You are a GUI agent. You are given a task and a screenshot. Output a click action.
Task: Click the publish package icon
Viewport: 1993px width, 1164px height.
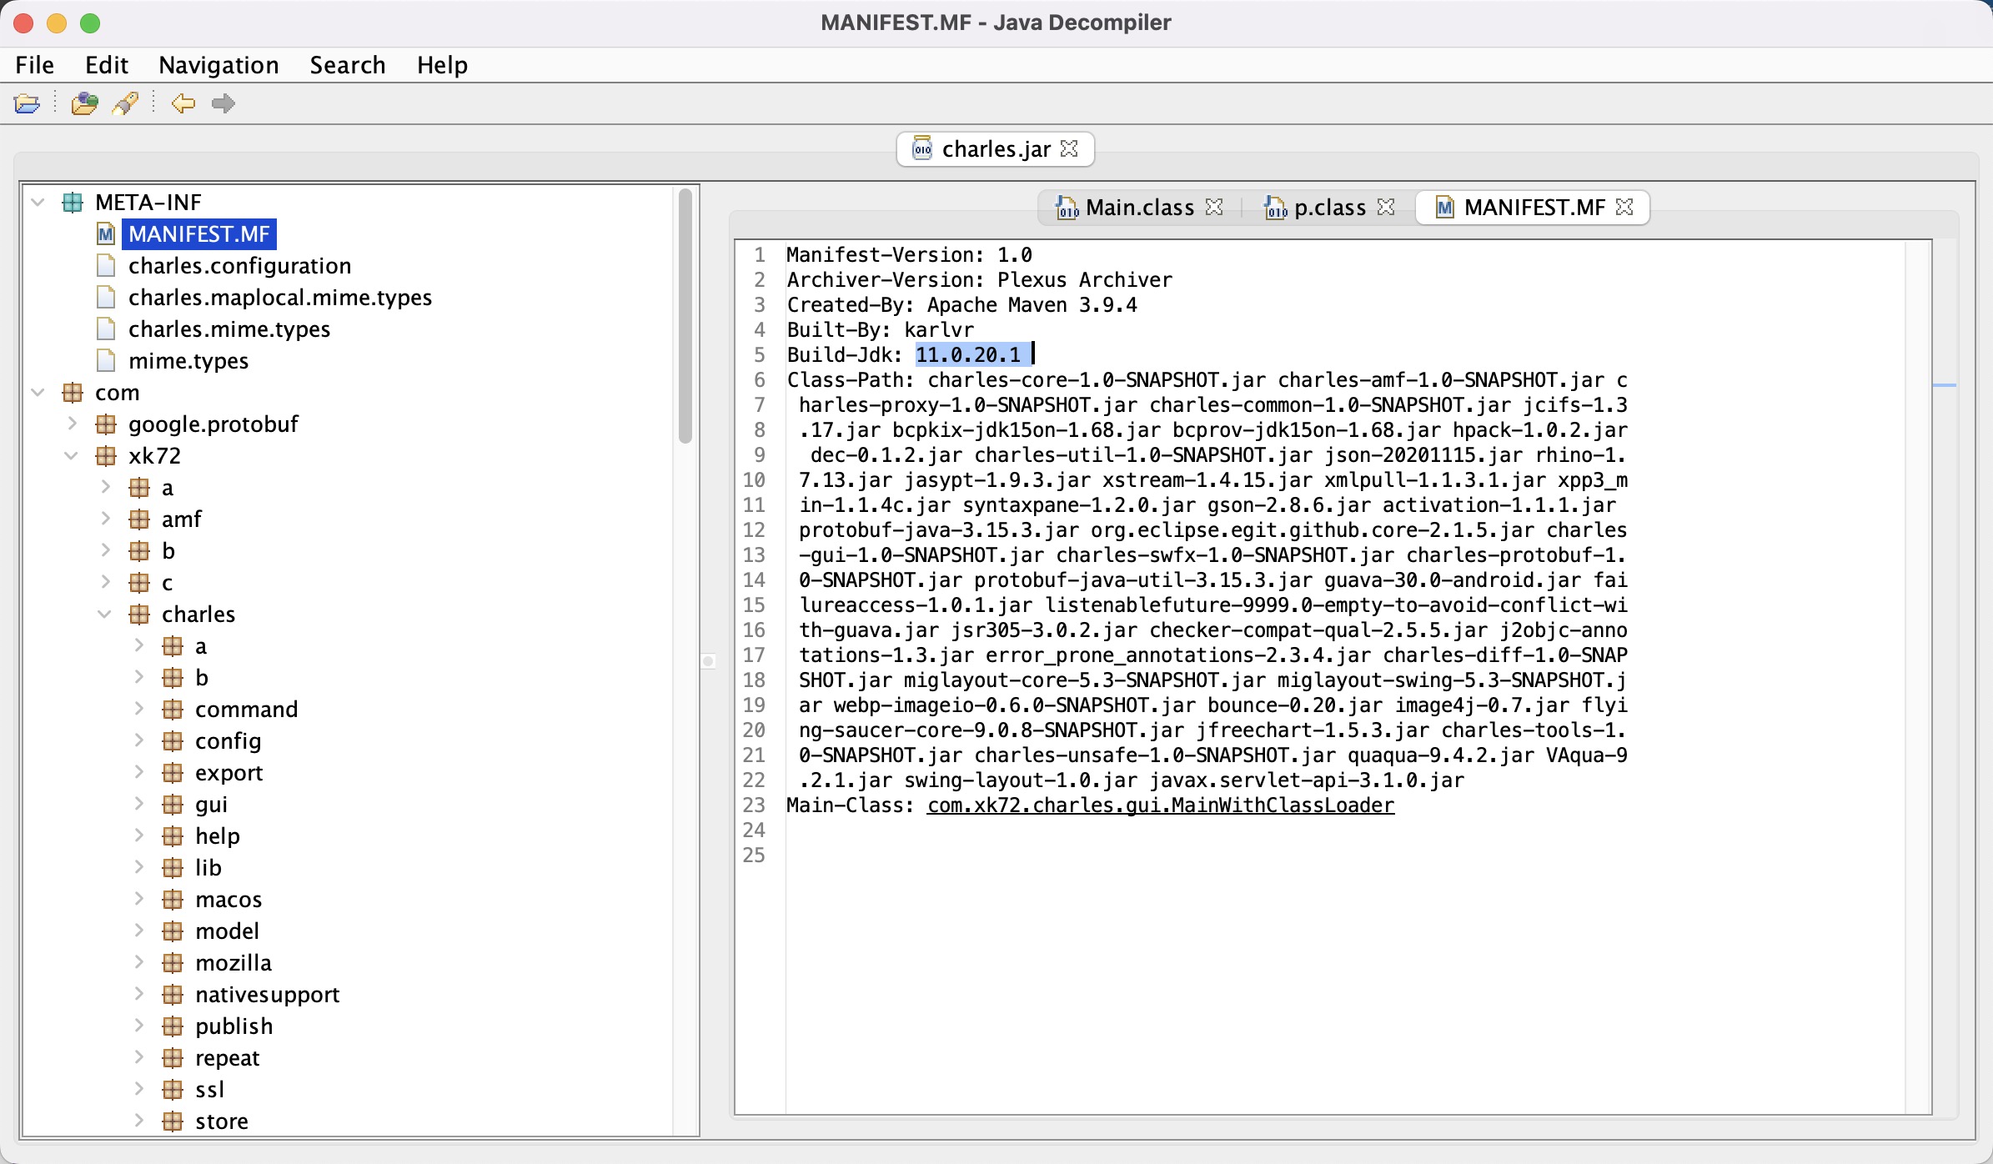pyautogui.click(x=173, y=1026)
